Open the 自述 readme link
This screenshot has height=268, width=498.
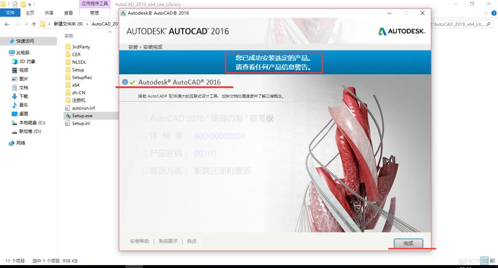tap(192, 242)
